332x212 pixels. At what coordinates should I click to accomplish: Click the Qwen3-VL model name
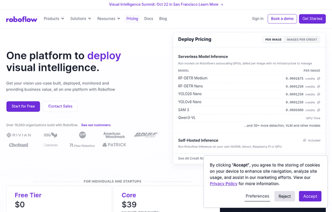[x=187, y=118]
